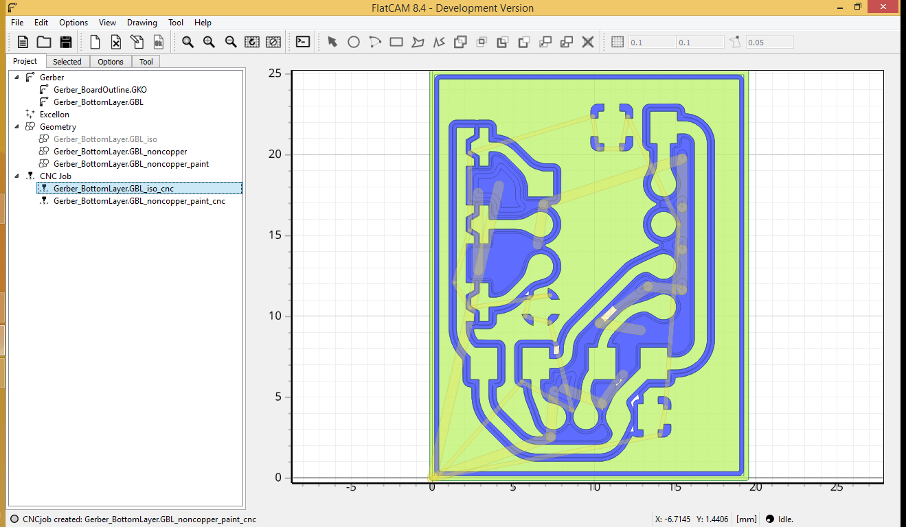Collapse the Gerber tree group
The width and height of the screenshot is (906, 527).
coord(16,78)
